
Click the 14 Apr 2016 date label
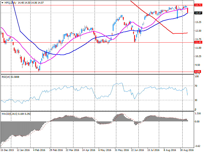tap(89, 150)
